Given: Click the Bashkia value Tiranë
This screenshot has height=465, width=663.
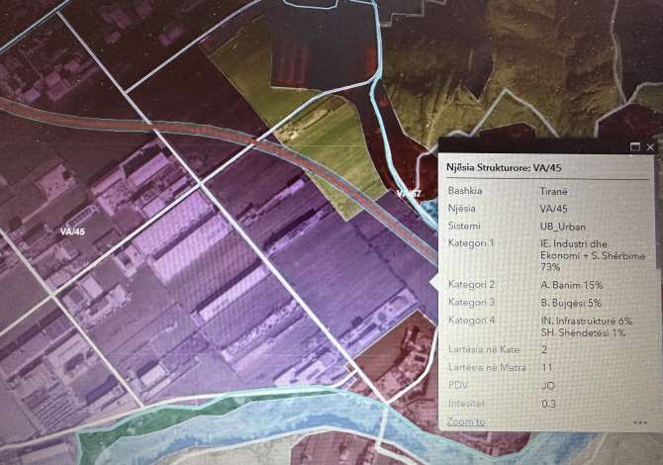Looking at the screenshot, I should tap(554, 191).
